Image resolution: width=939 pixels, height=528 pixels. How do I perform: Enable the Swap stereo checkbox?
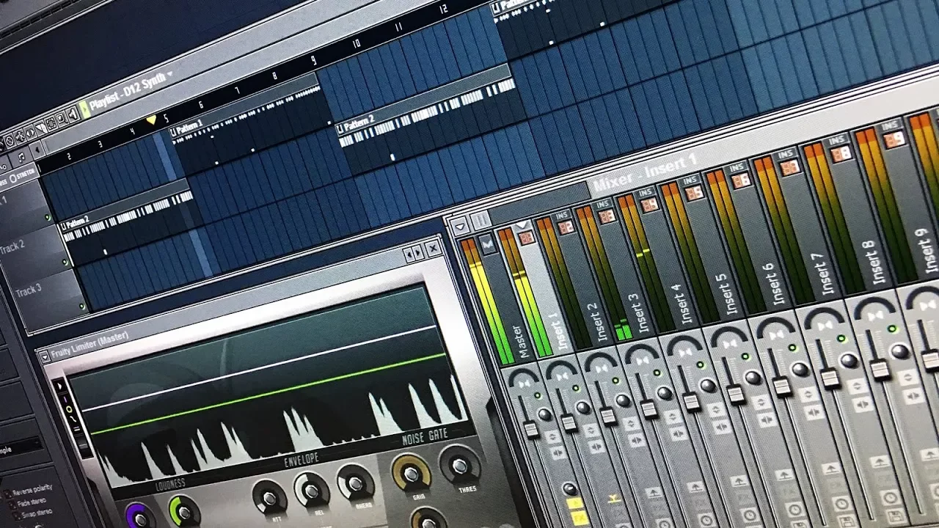(17, 516)
